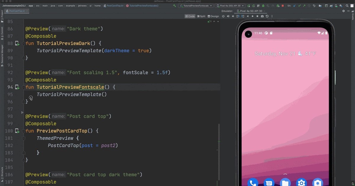Open the Gradle tool window tab
This screenshot has height=186, width=355.
click(353, 15)
